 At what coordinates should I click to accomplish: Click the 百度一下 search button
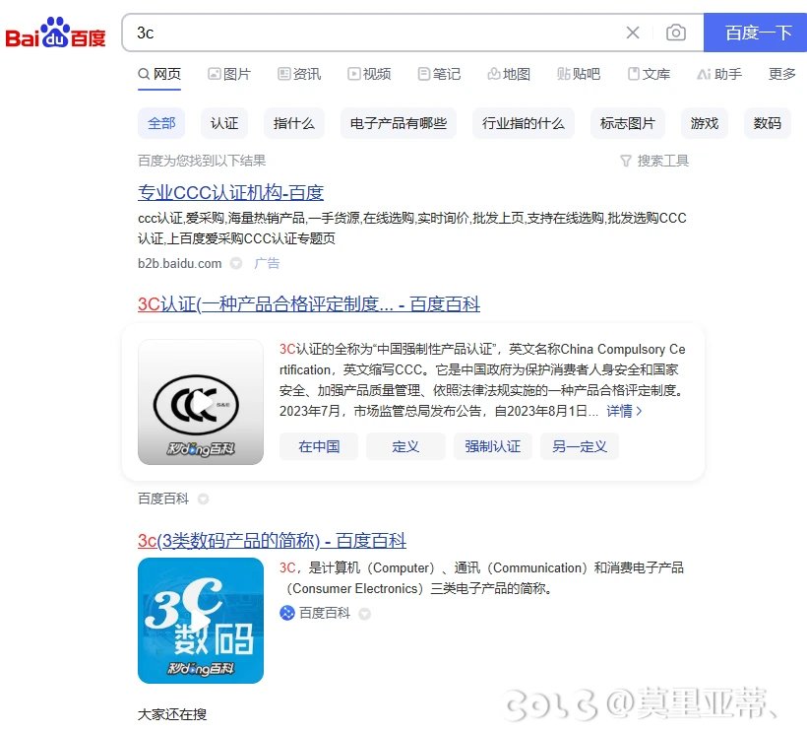pos(755,33)
